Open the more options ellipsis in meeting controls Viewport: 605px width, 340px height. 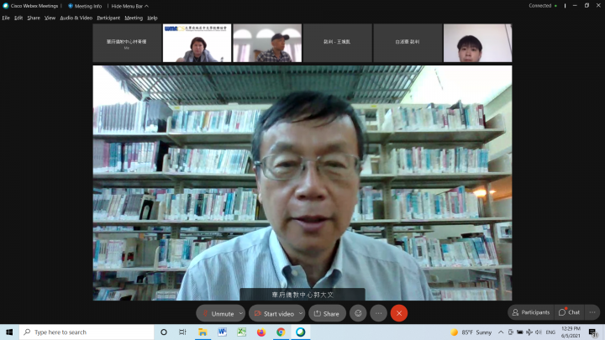pyautogui.click(x=378, y=313)
